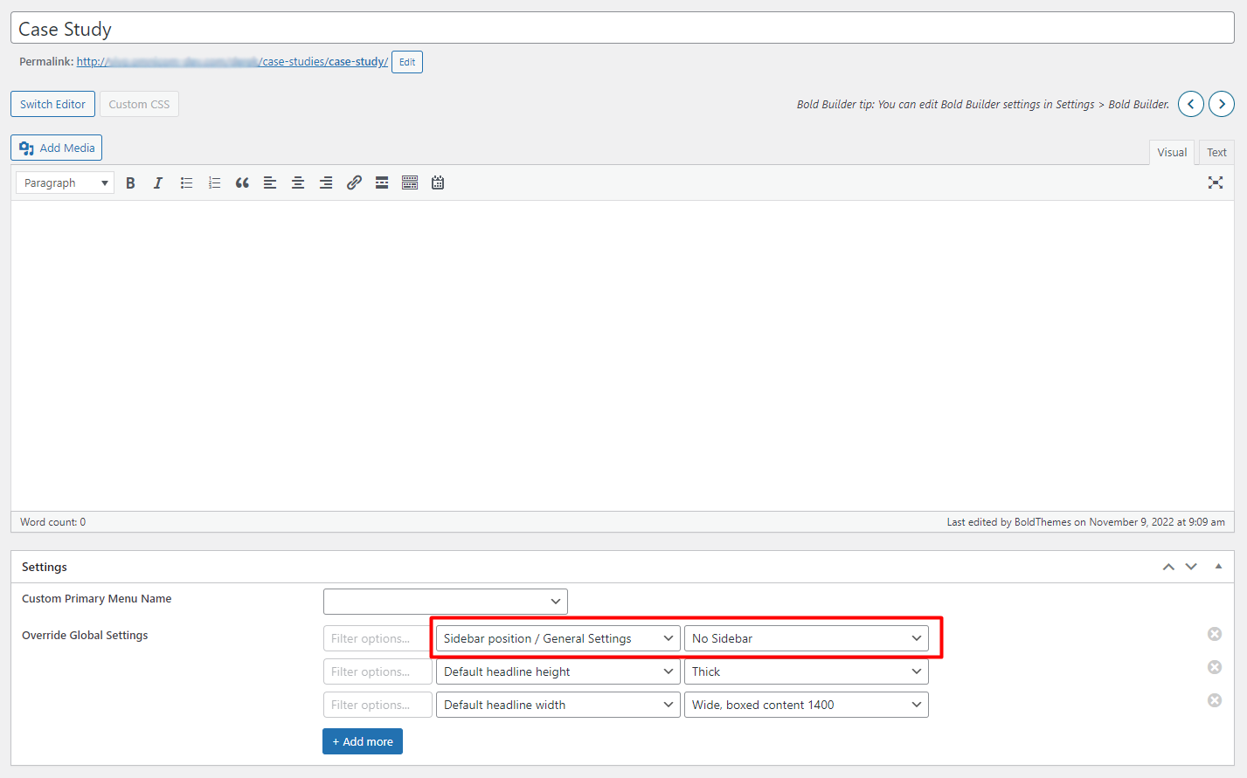
Task: Toggle bold formatting in the editor toolbar
Action: pos(130,182)
